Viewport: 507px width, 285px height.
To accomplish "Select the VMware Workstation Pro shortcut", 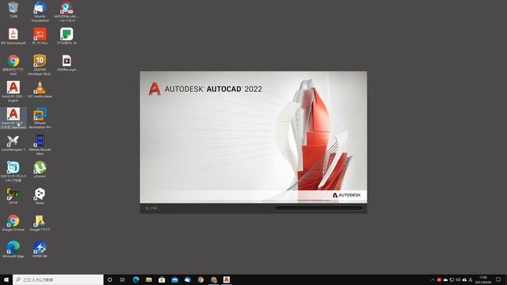I will click(40, 118).
